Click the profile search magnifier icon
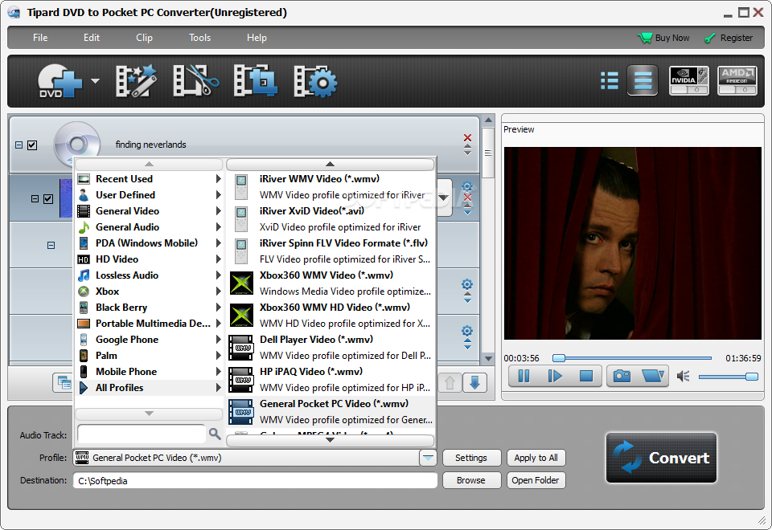Screen dimensions: 772x530 (215, 434)
